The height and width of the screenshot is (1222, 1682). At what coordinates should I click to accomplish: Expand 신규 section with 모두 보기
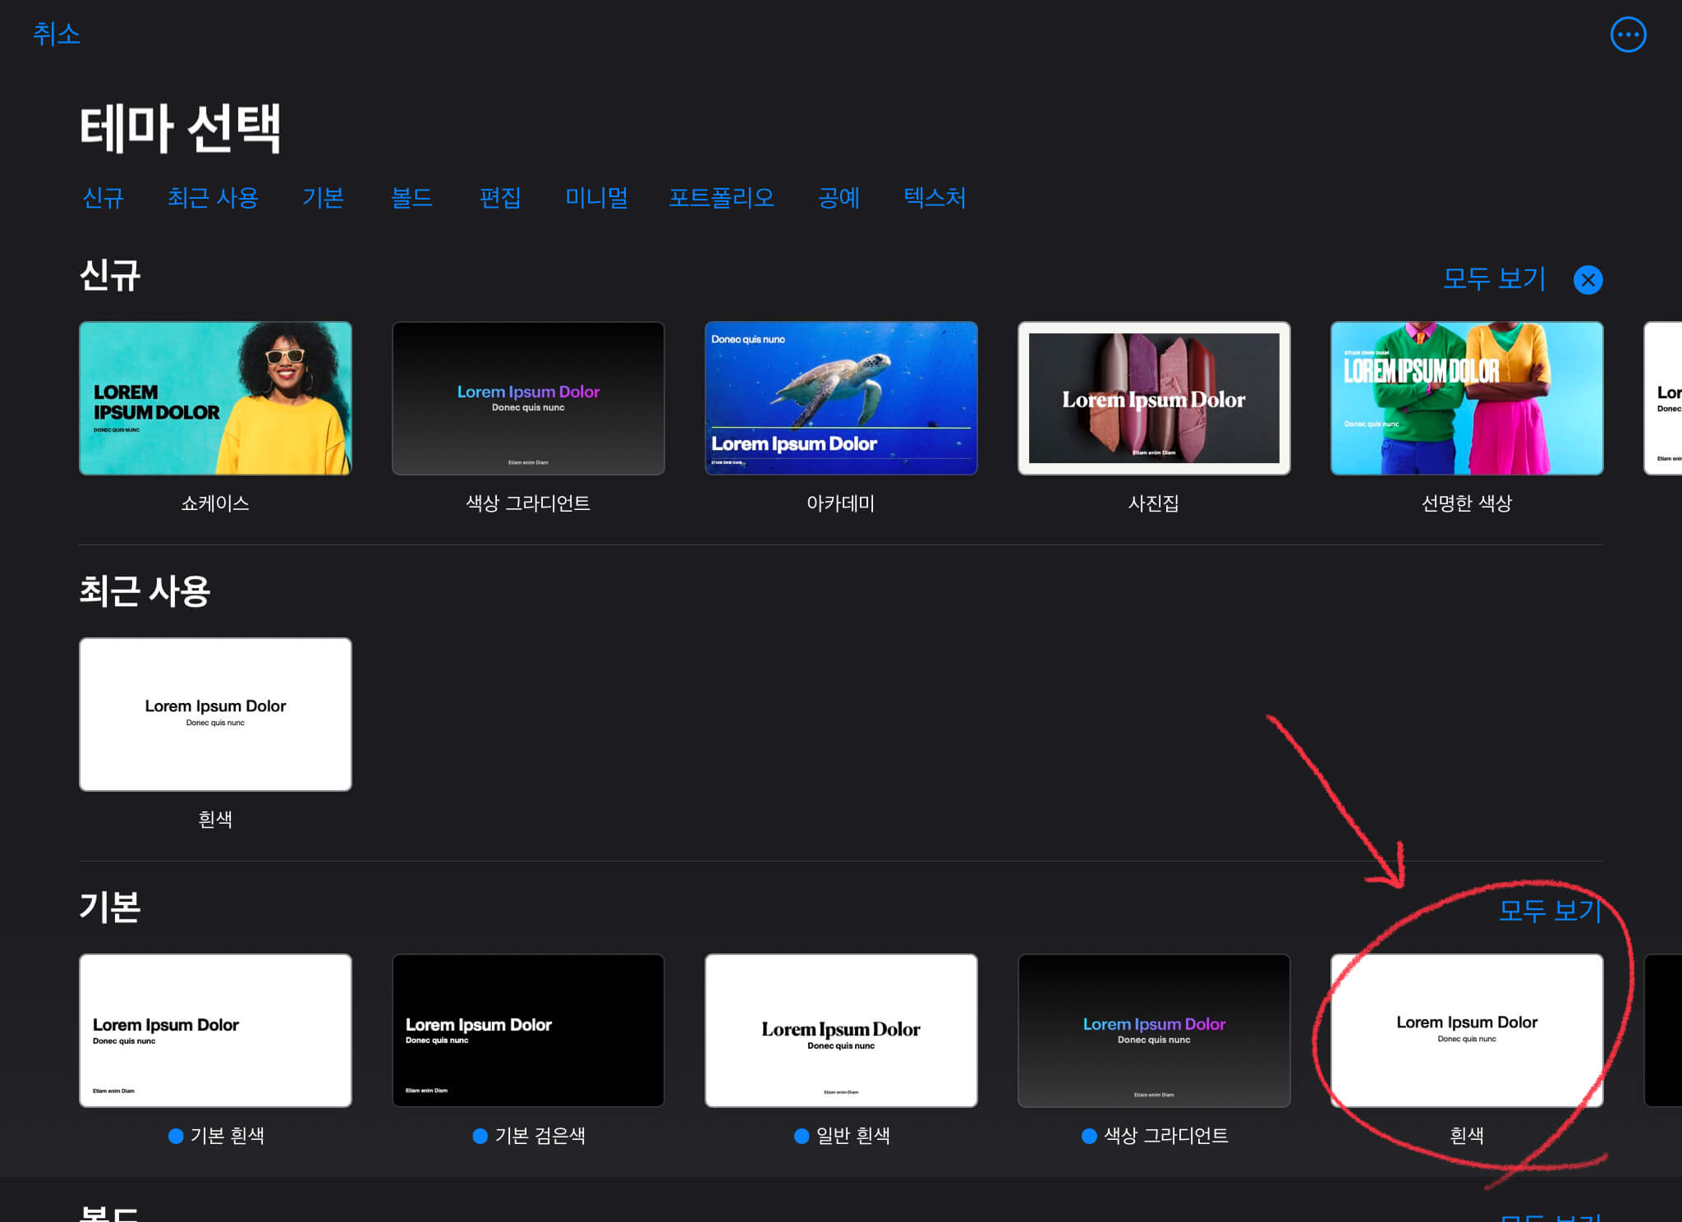pyautogui.click(x=1494, y=279)
